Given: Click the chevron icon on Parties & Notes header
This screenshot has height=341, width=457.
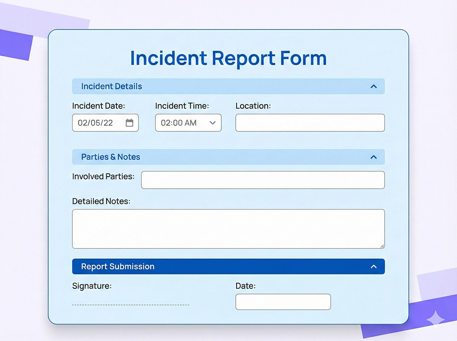Looking at the screenshot, I should click(x=374, y=157).
